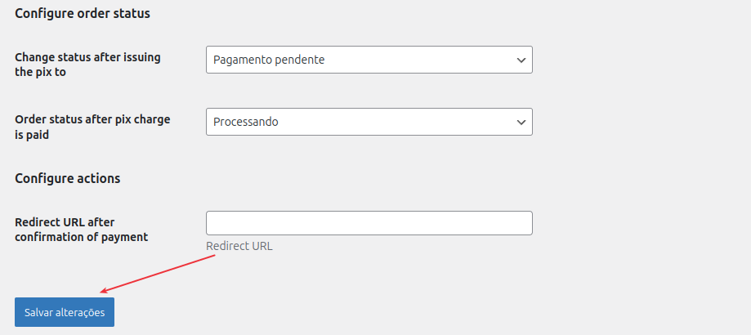Click the 'Change status after issuing the pix to' label
This screenshot has width=751, height=335.
pos(87,65)
